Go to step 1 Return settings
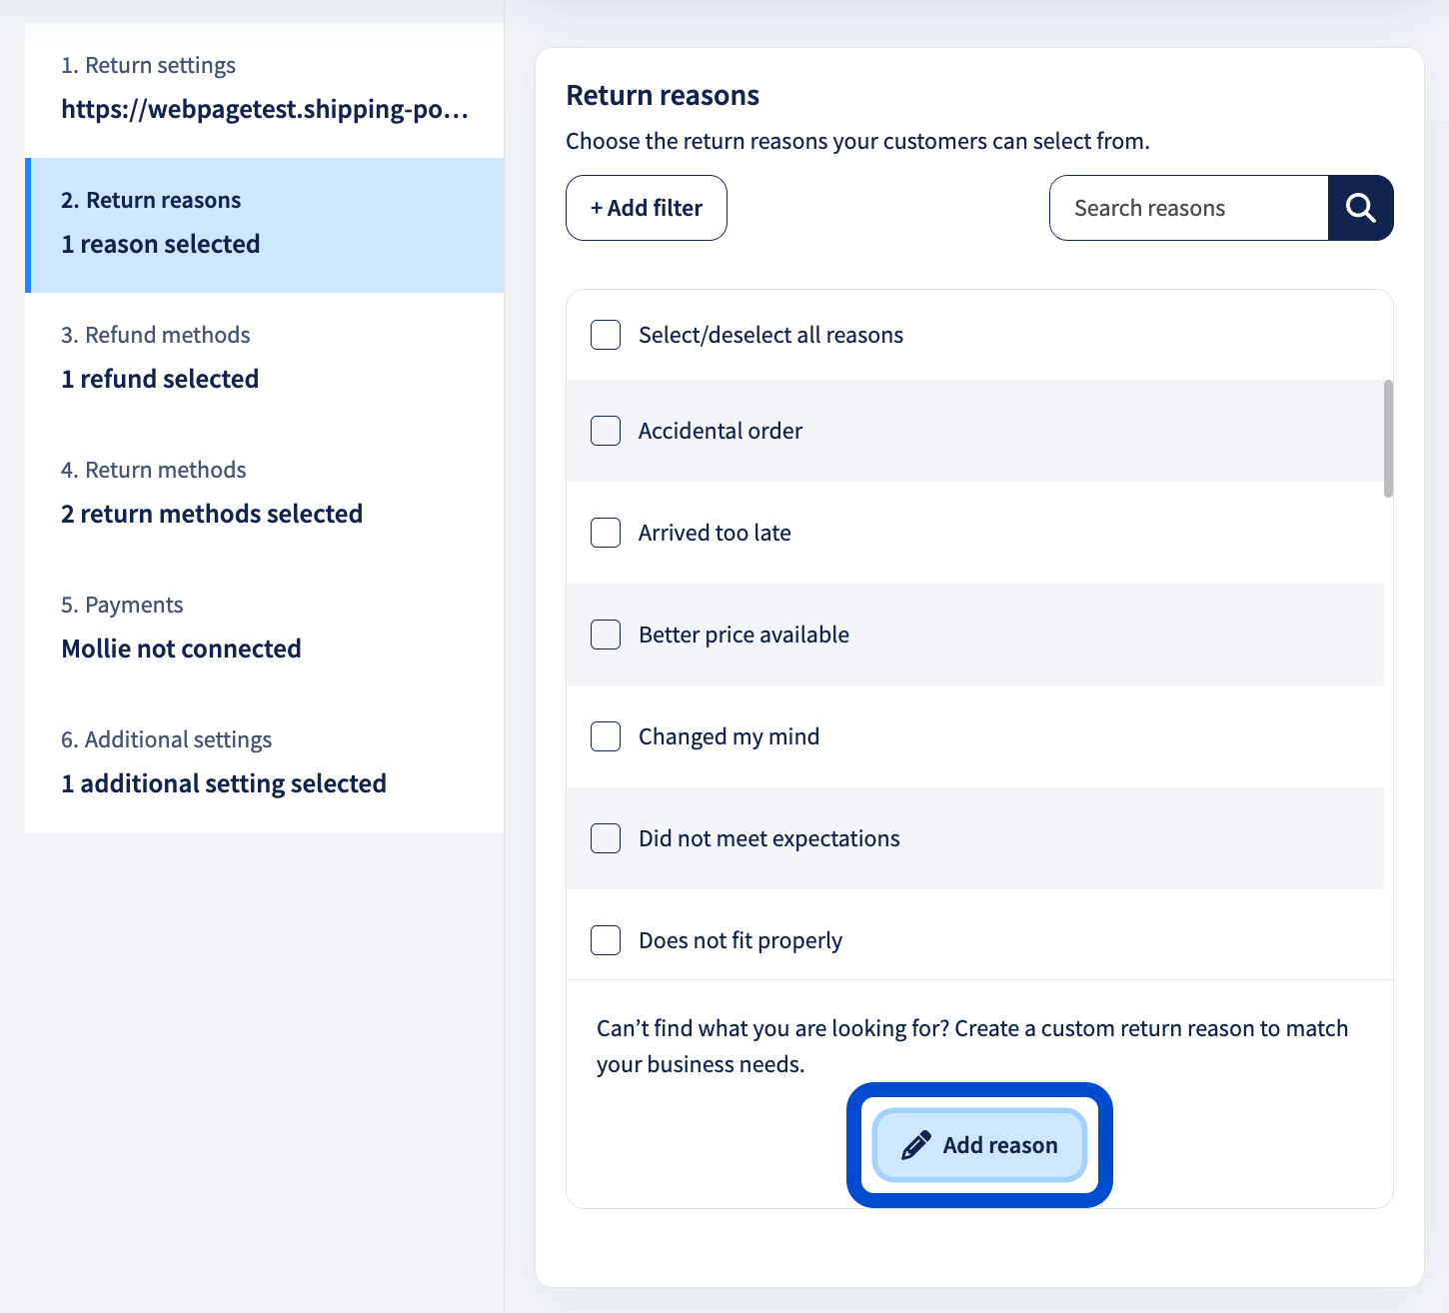 tap(265, 90)
